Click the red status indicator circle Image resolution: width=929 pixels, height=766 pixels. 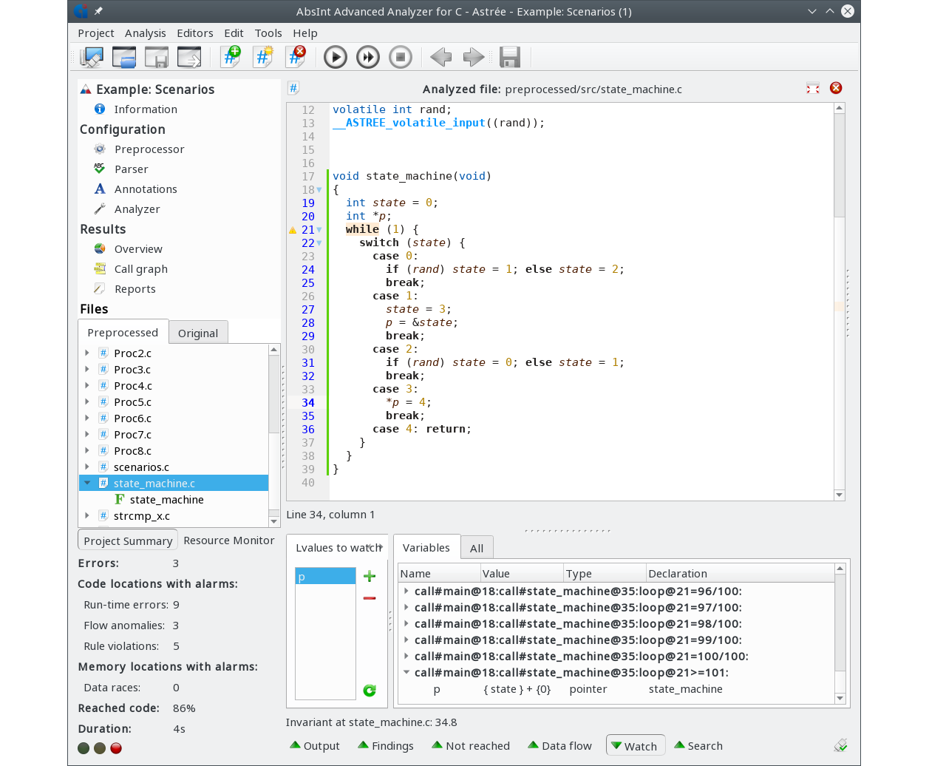(116, 748)
